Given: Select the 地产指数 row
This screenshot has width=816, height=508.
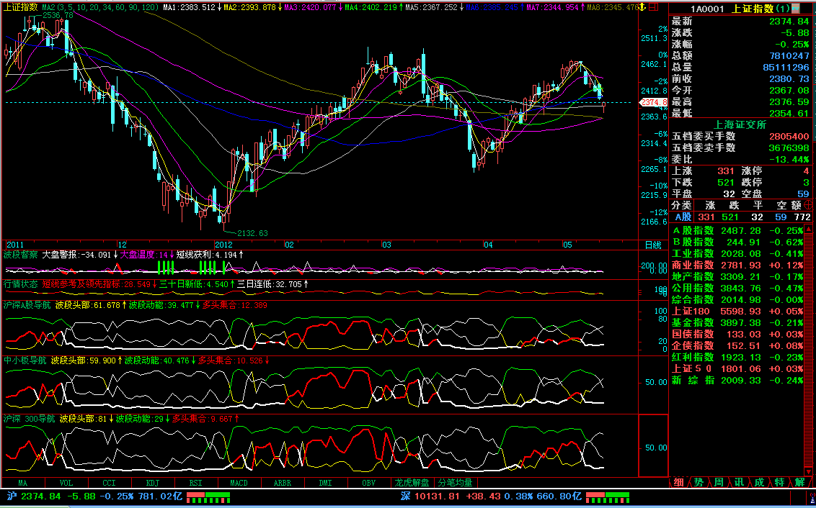Looking at the screenshot, I should click(x=737, y=276).
